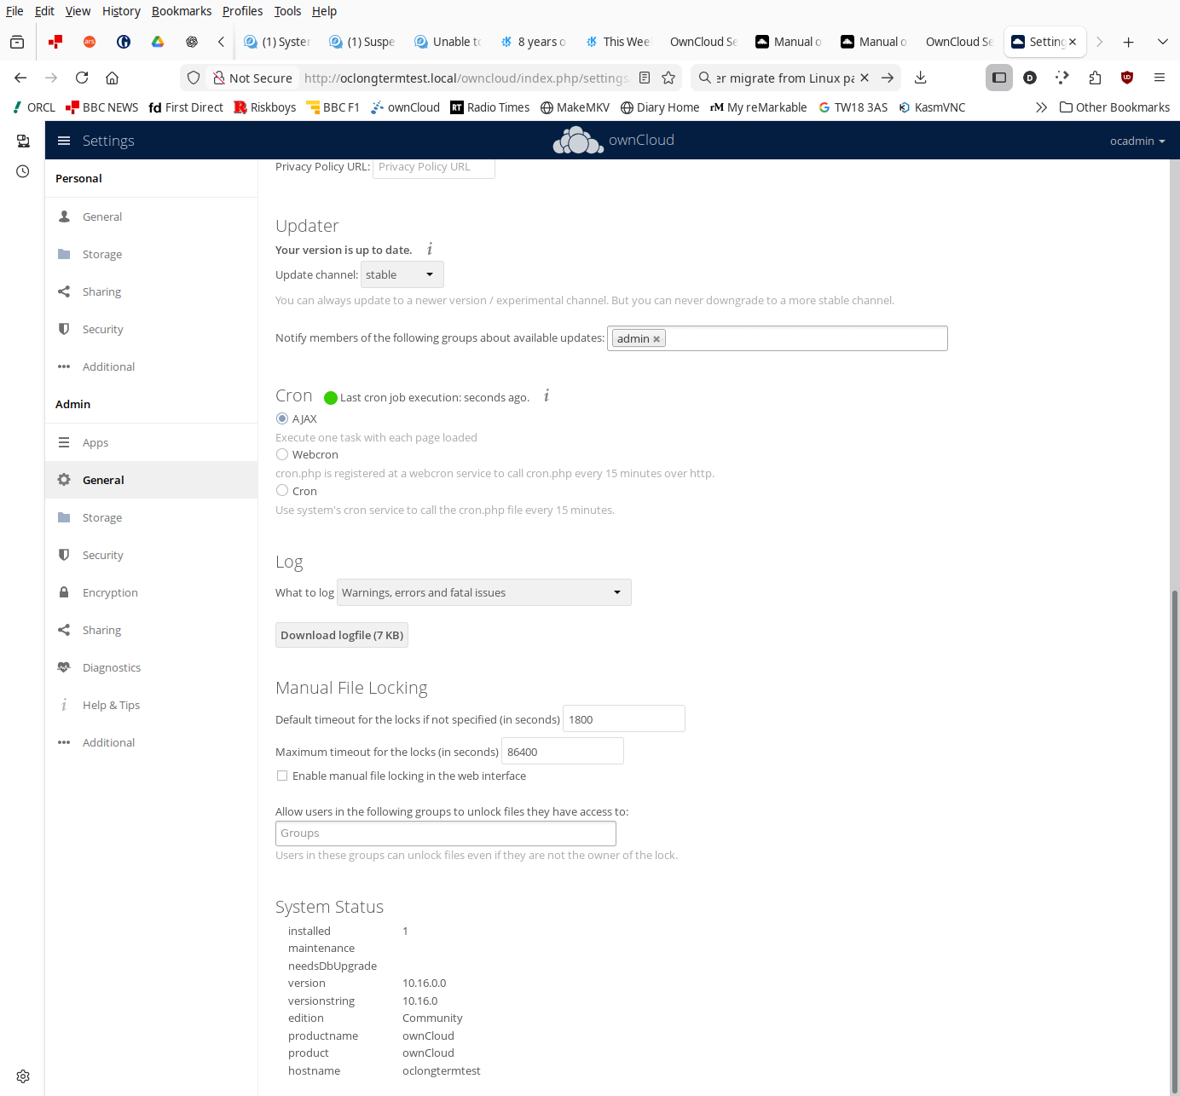
Task: Open the Admin Apps list icon
Action: coord(64,442)
